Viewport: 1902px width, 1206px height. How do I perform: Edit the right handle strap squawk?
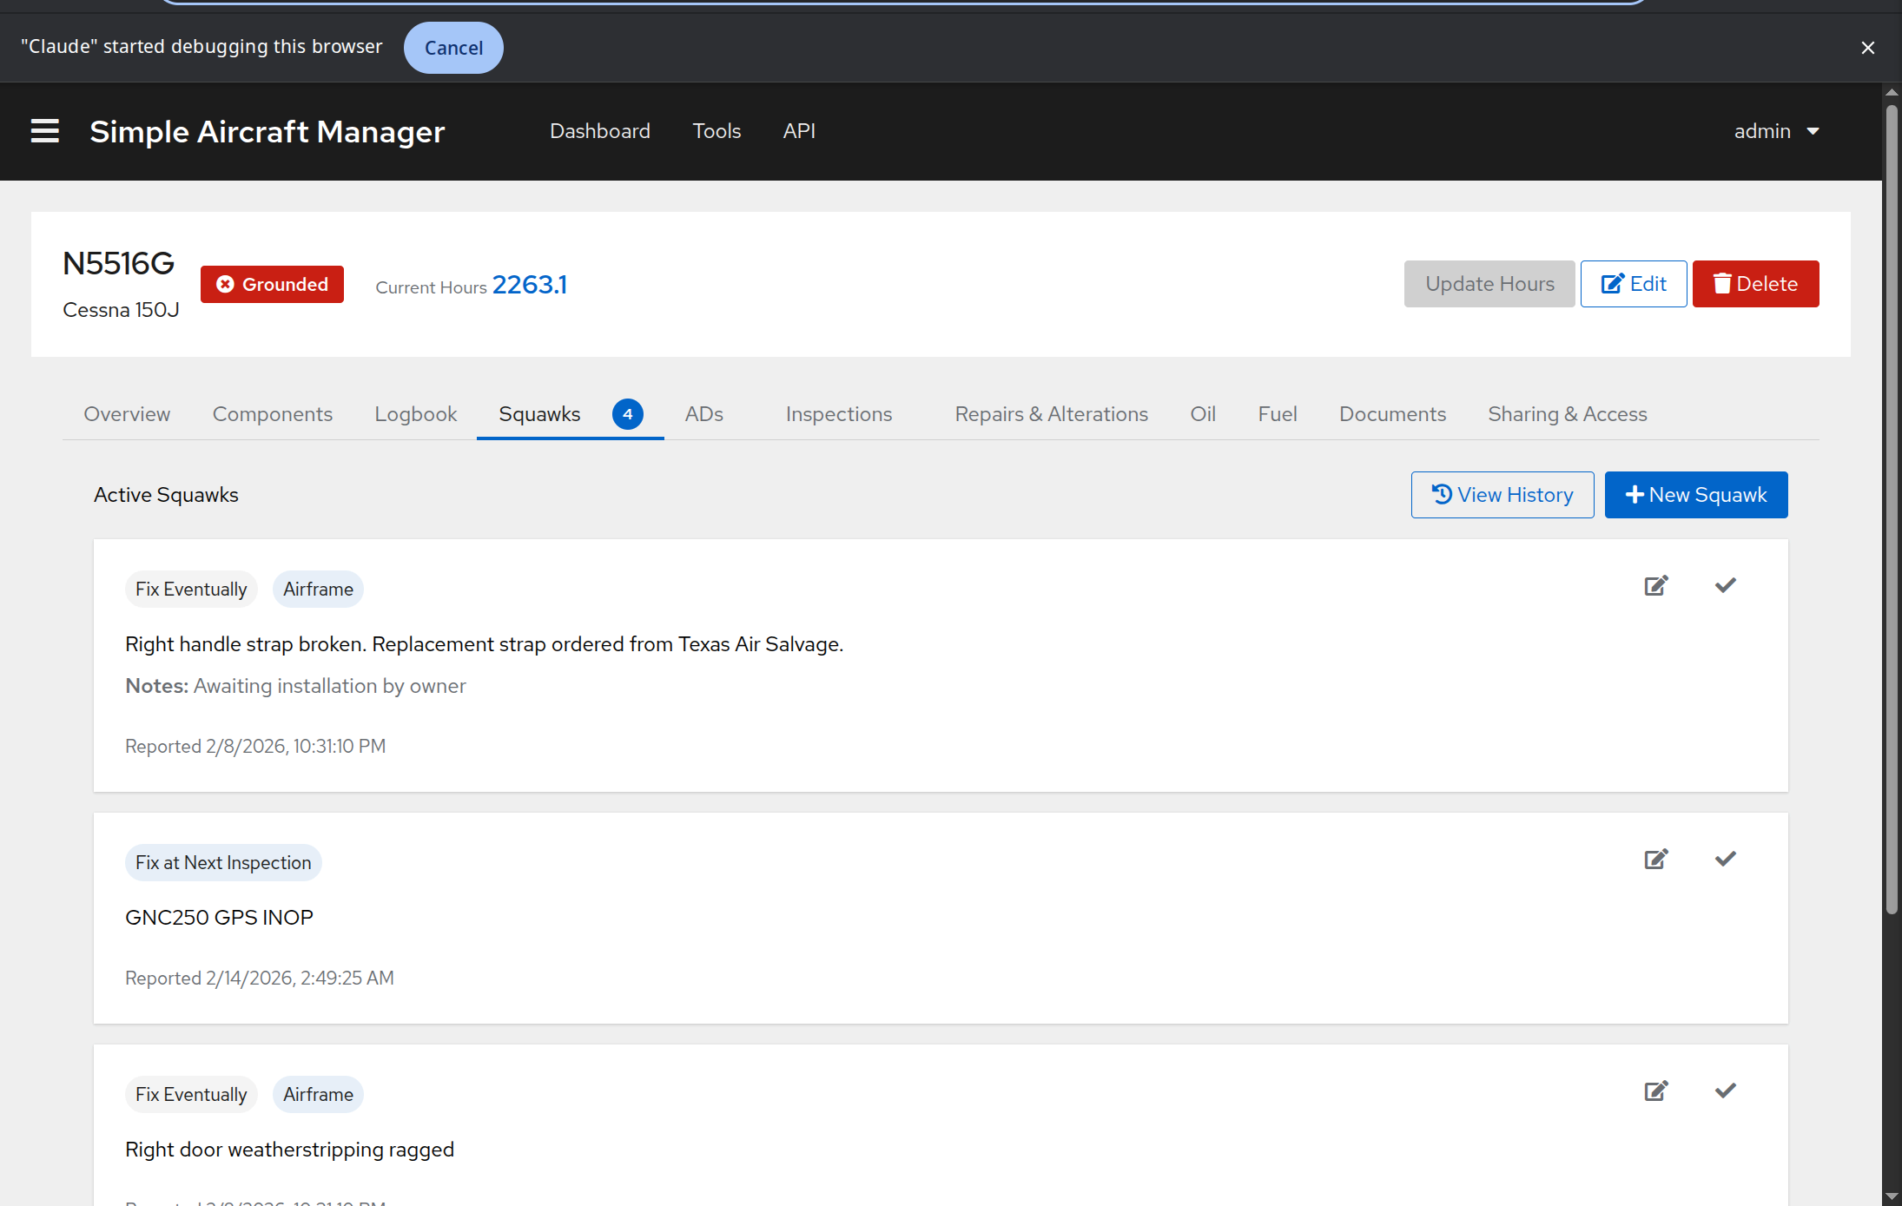point(1656,586)
